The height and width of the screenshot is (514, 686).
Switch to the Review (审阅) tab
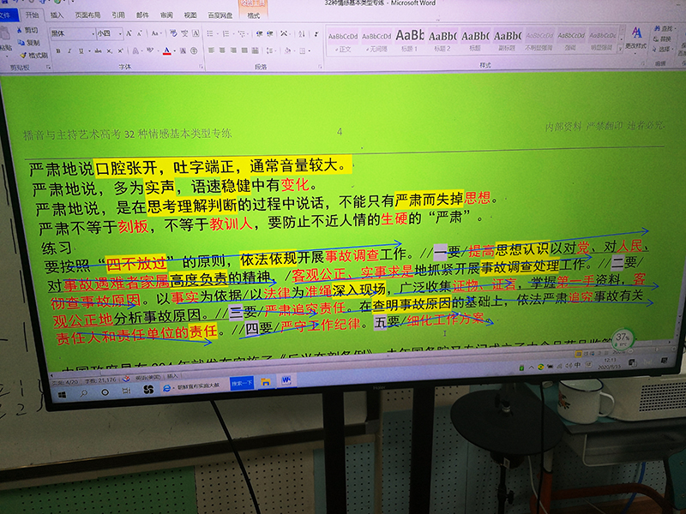(x=166, y=15)
